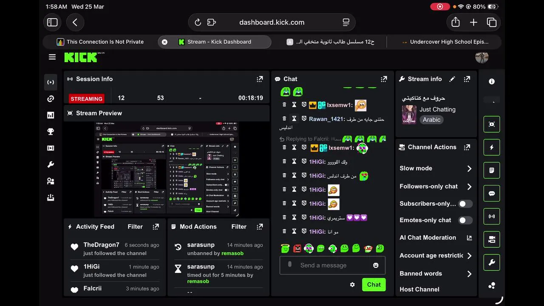
Task: Open the trophy achievements icon in sidebar
Action: (x=51, y=132)
